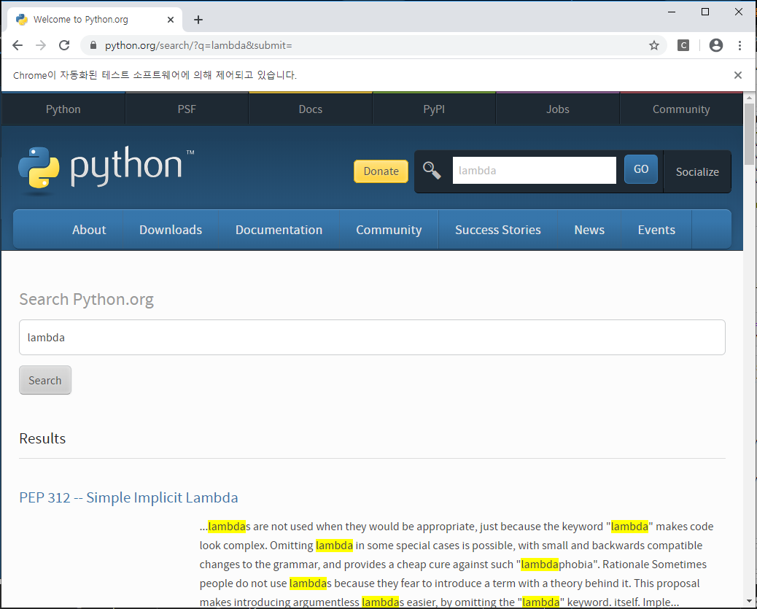Open a new tab with plus icon
This screenshot has width=757, height=609.
(198, 20)
